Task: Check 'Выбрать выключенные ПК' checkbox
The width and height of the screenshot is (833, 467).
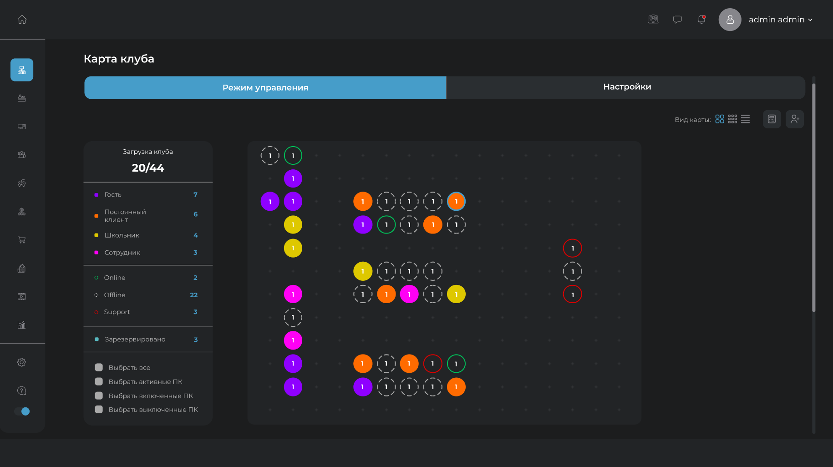Action: [99, 409]
